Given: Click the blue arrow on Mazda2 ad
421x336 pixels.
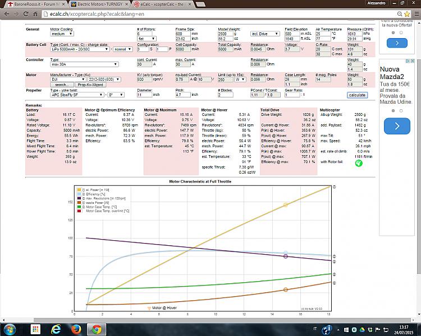Looking at the screenshot, I should coord(397,127).
